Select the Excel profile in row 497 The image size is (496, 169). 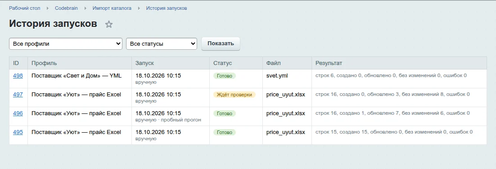[76, 95]
